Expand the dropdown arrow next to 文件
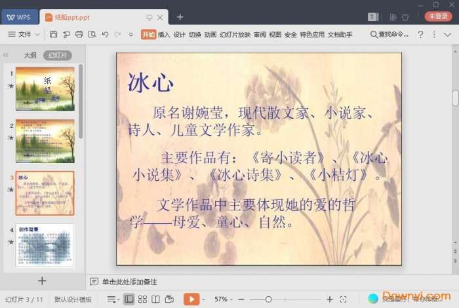The width and height of the screenshot is (459, 308). pos(37,35)
